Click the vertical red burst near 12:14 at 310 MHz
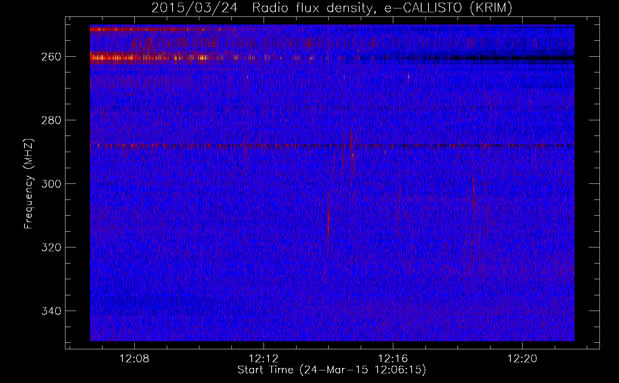619x383 pixels. [328, 220]
